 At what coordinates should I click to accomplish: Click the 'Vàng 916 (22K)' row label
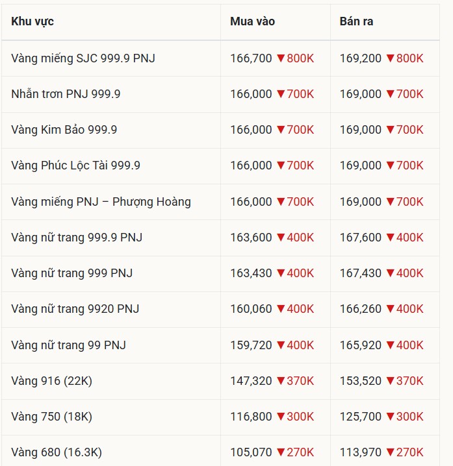pyautogui.click(x=51, y=381)
